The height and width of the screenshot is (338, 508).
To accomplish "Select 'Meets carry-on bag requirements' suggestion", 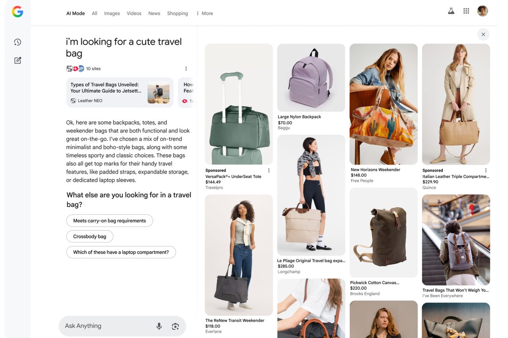I will click(110, 221).
